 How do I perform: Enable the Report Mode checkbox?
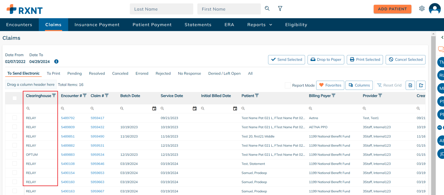click(288, 85)
